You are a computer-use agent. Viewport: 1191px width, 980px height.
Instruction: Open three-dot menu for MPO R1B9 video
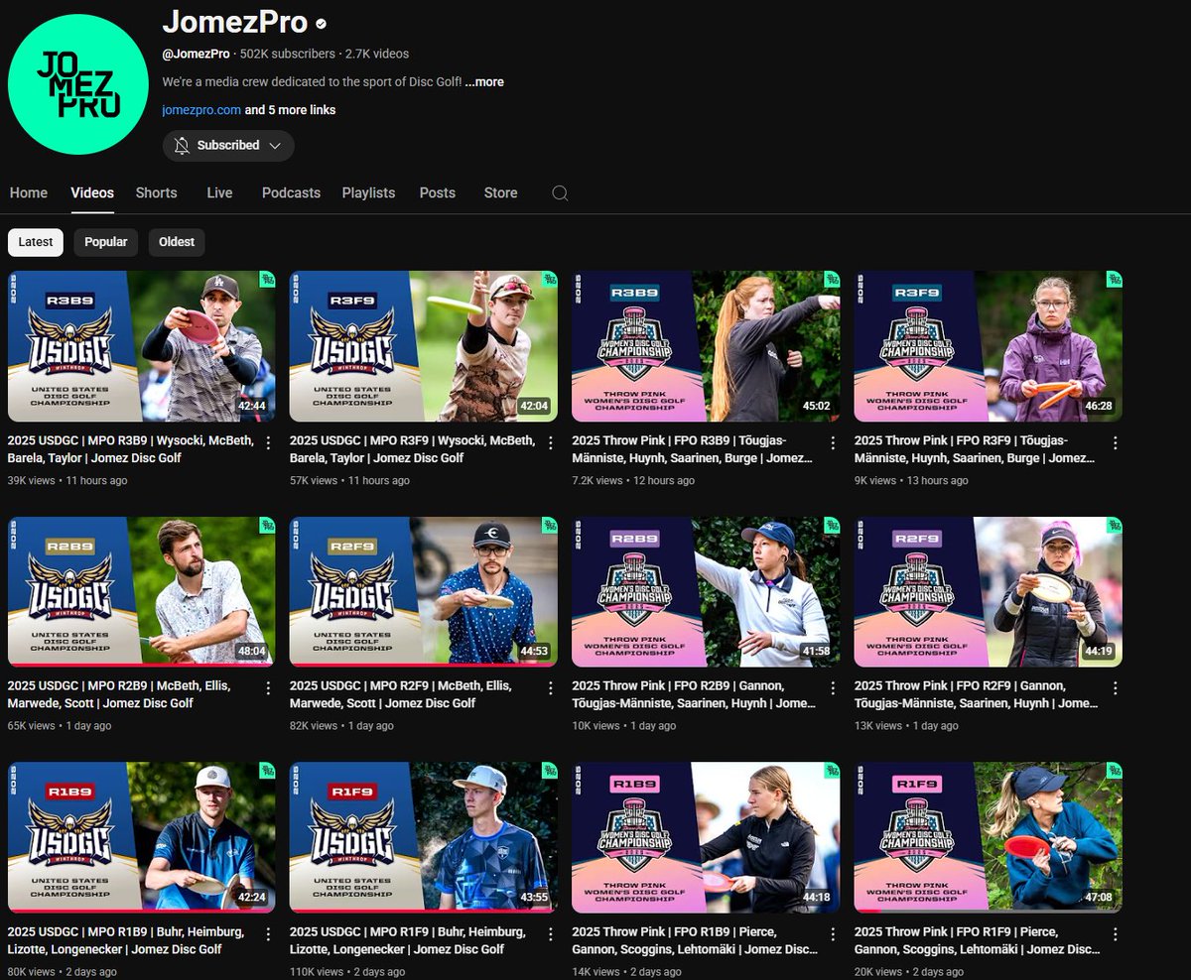268,934
